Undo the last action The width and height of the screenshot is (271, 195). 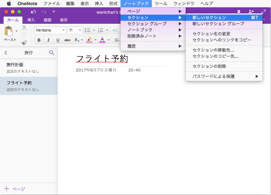coord(33,12)
